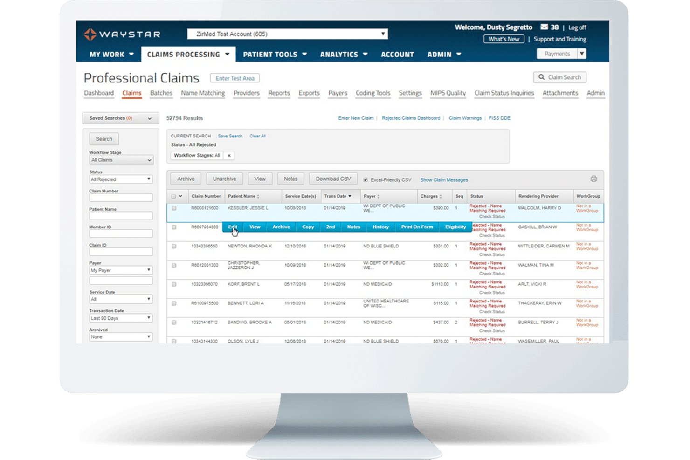Click the Archive toolbar button
The image size is (690, 460).
click(x=186, y=179)
